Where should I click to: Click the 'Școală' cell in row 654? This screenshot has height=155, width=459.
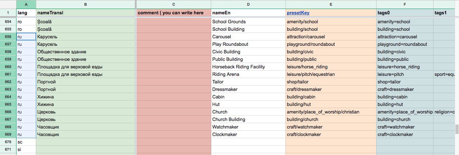coord(85,22)
